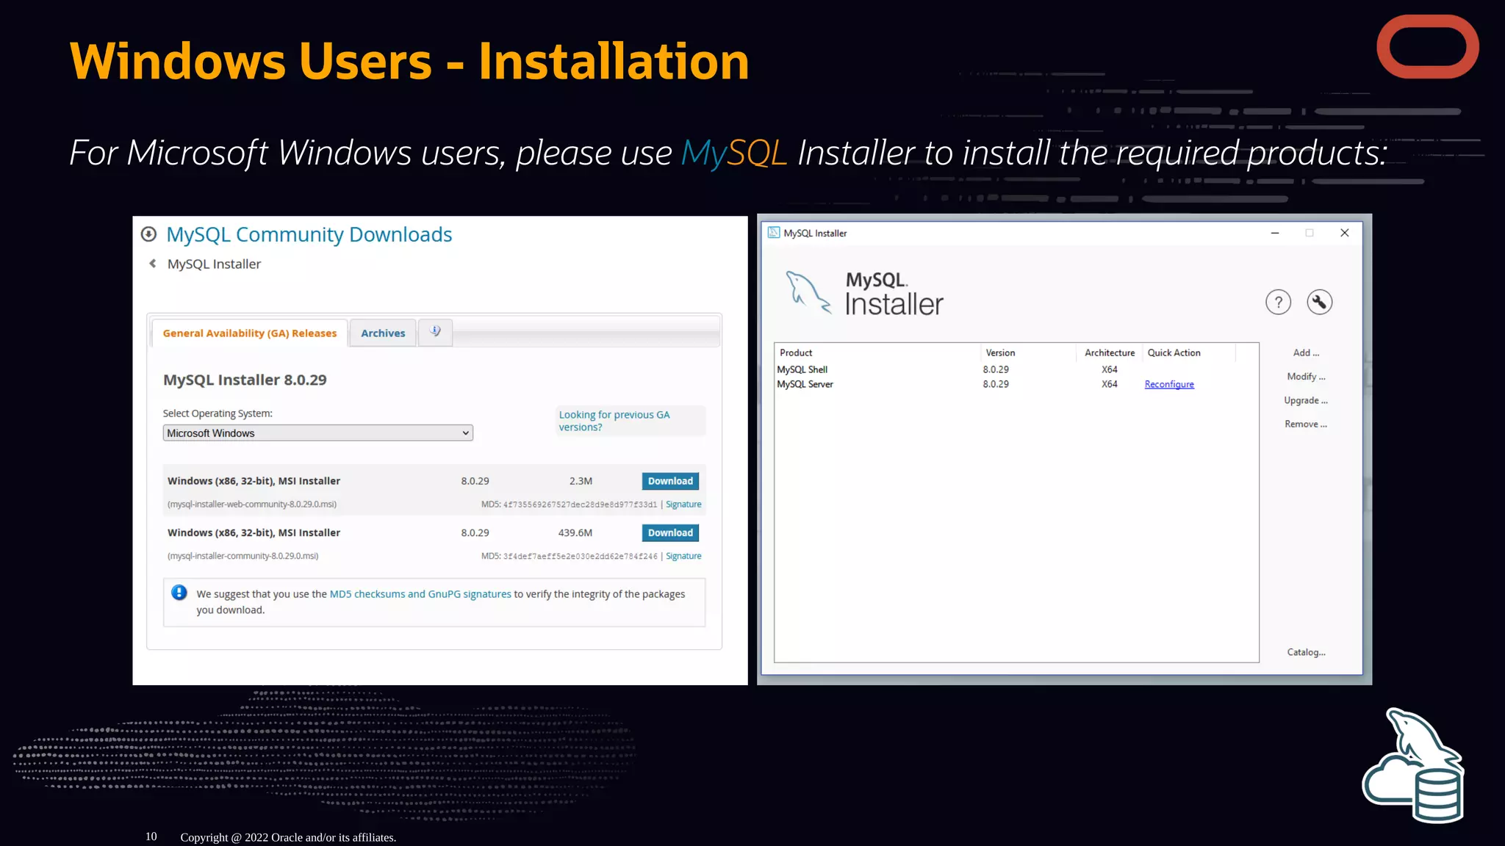Download the 439.6M community MSI installer
Screen dimensions: 1505x846
(670, 533)
